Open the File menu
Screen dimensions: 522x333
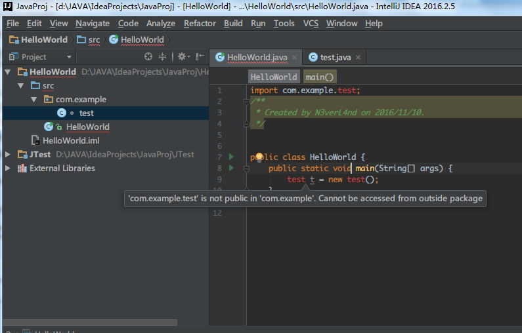pos(12,23)
